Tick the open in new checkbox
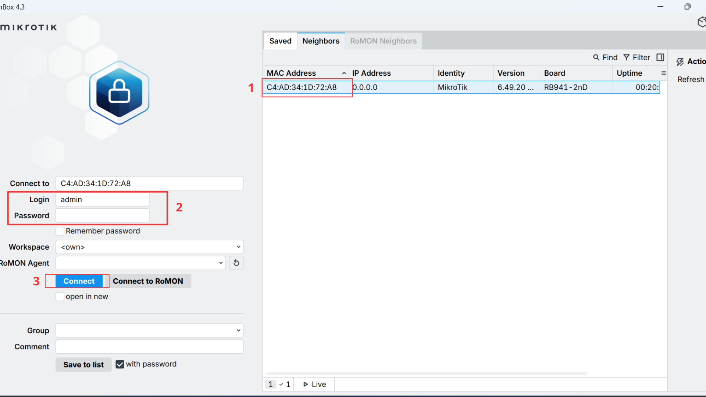 (x=60, y=297)
